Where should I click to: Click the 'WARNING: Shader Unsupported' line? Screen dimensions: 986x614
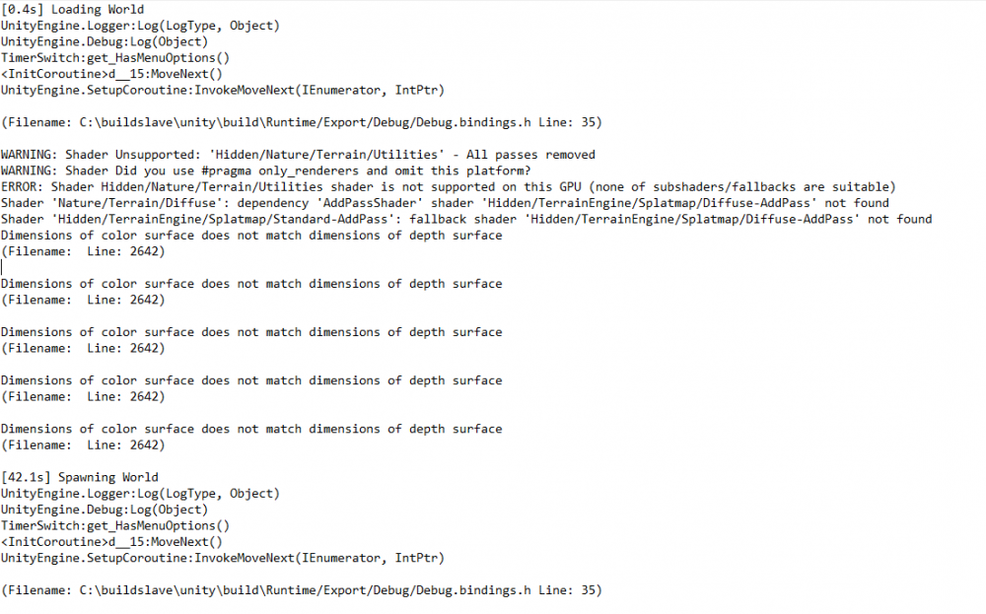point(298,155)
